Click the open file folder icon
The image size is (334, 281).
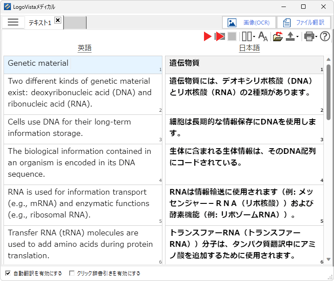click(x=278, y=37)
